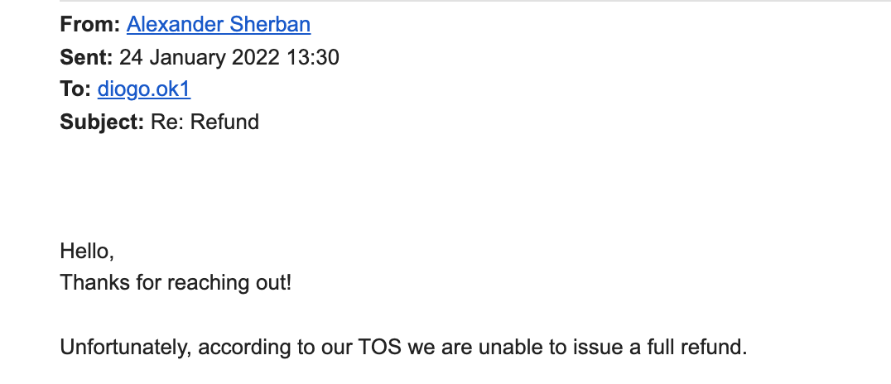This screenshot has height=384, width=891.
Task: Click the bold To: label
Action: point(75,89)
